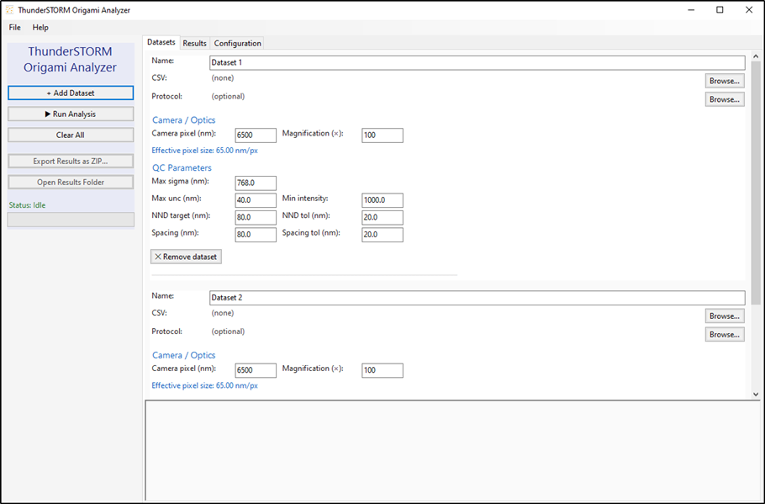765x504 pixels.
Task: Click the Max sigma input field
Action: [x=256, y=183]
